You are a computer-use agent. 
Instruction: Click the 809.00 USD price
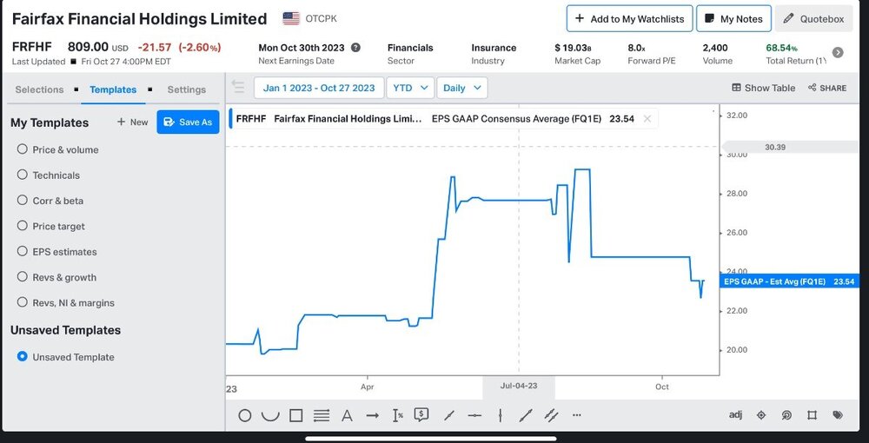(97, 47)
